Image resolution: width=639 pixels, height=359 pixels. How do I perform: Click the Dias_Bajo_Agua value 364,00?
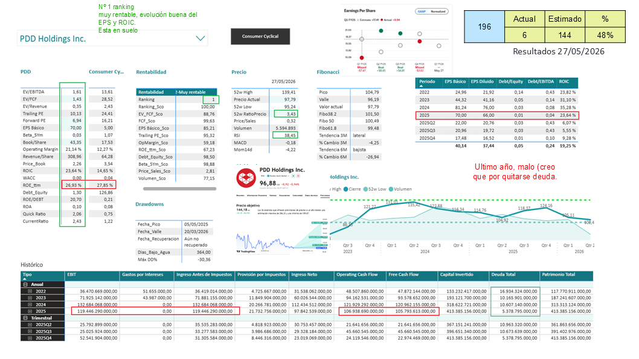click(x=204, y=252)
